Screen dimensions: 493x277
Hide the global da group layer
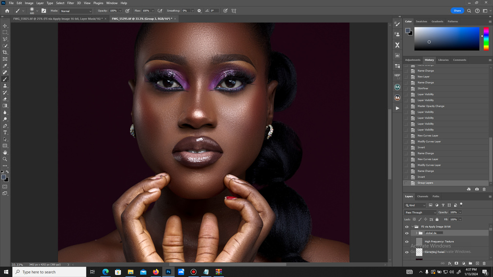point(407,233)
